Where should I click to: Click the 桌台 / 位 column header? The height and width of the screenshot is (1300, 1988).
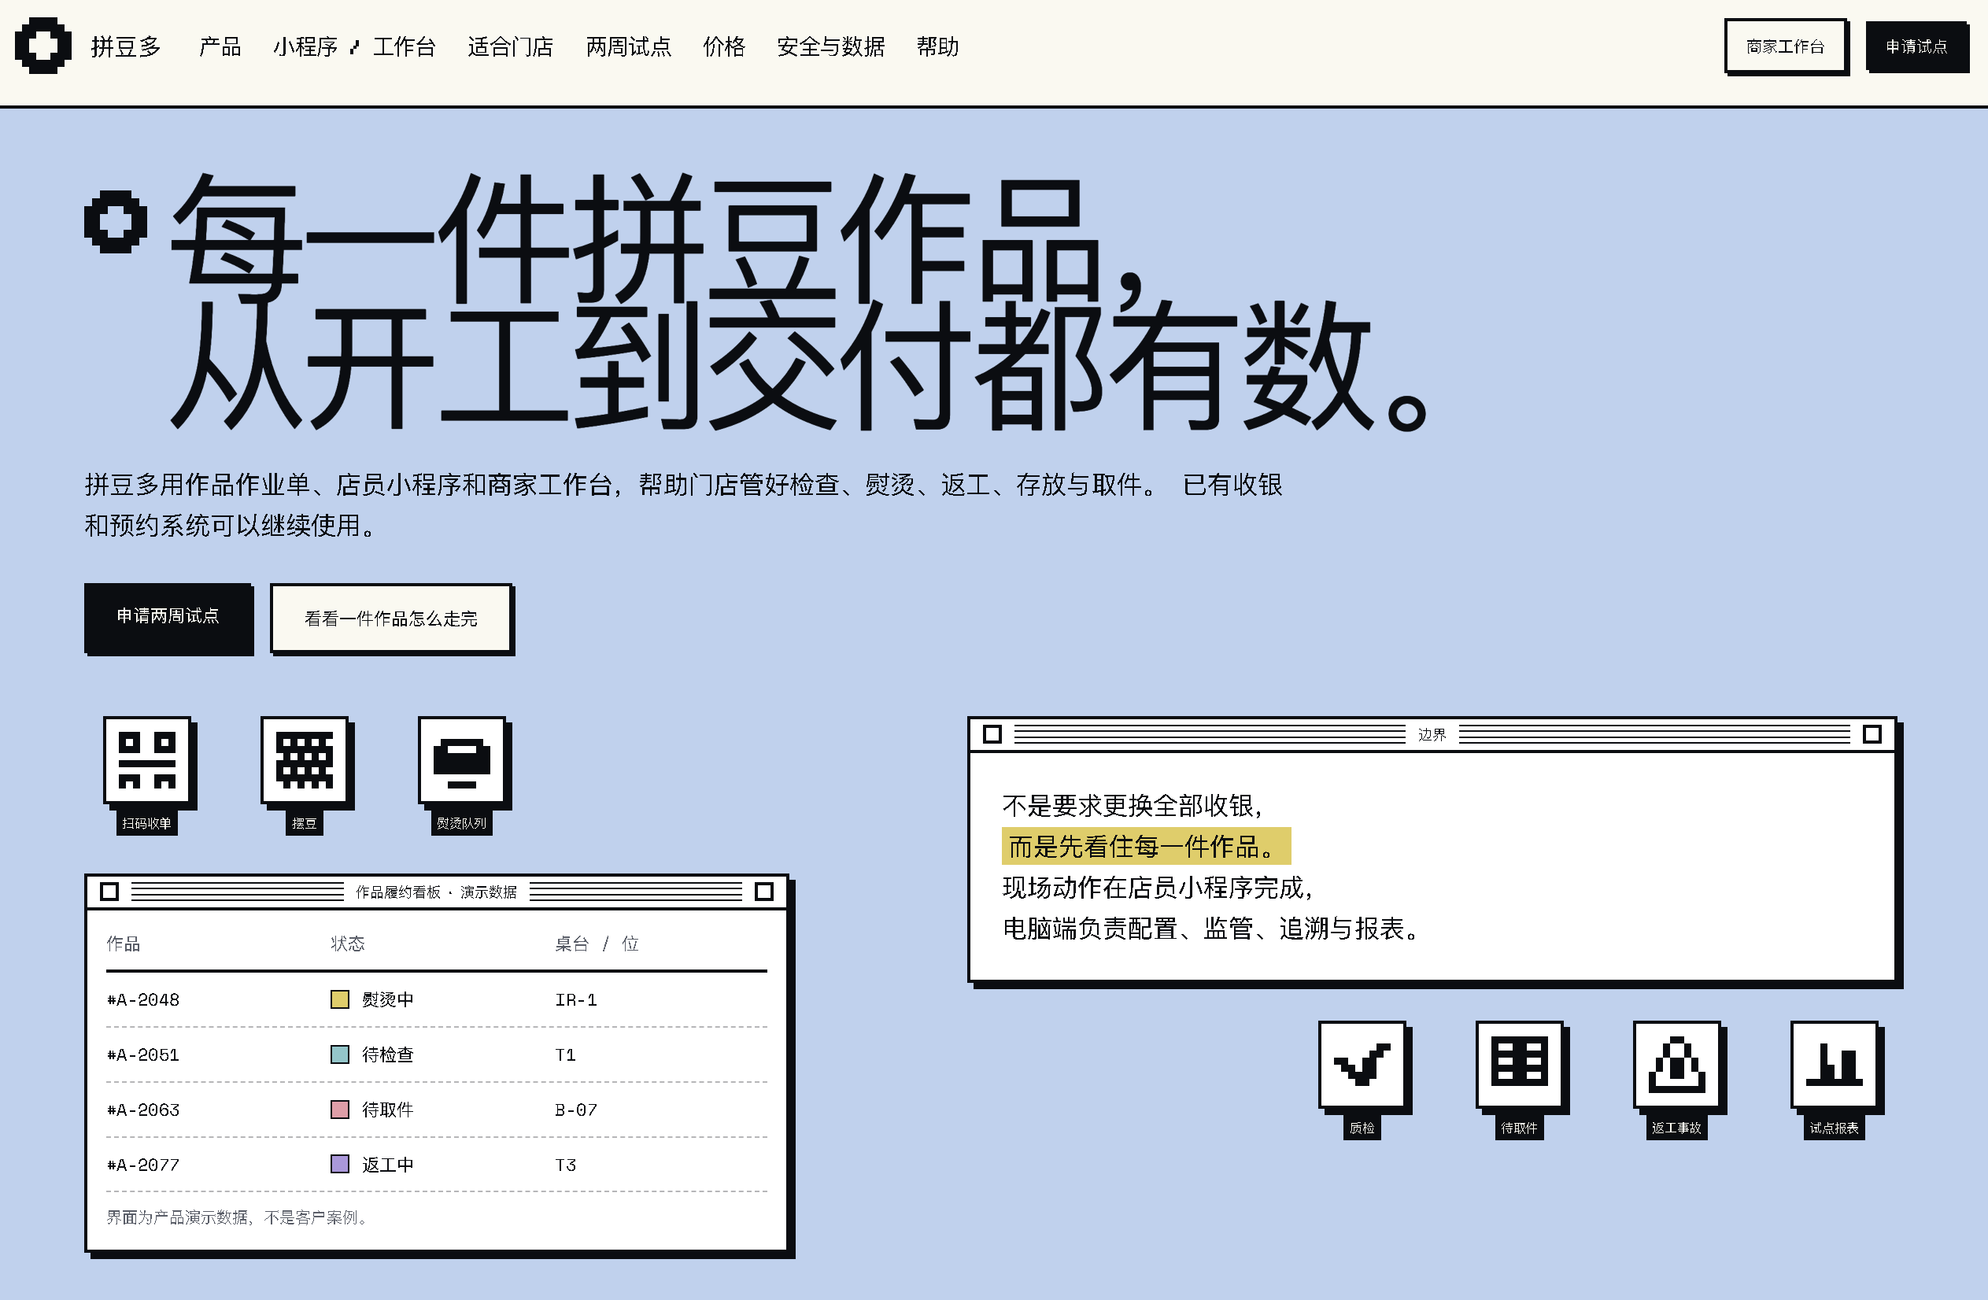tap(597, 944)
